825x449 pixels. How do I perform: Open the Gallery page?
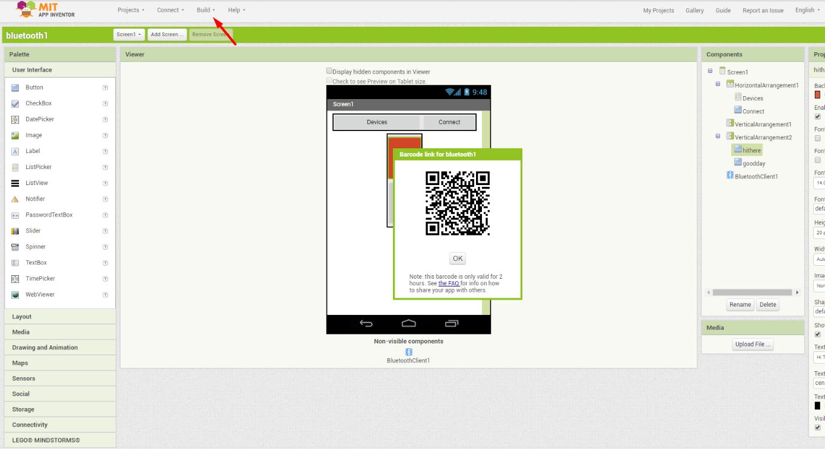[694, 11]
